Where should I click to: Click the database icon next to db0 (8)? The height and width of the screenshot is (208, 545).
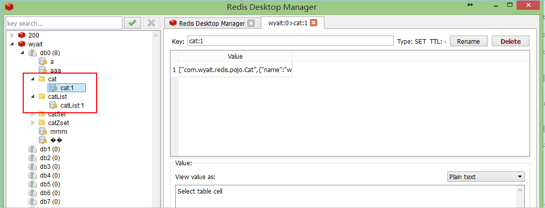coord(33,53)
